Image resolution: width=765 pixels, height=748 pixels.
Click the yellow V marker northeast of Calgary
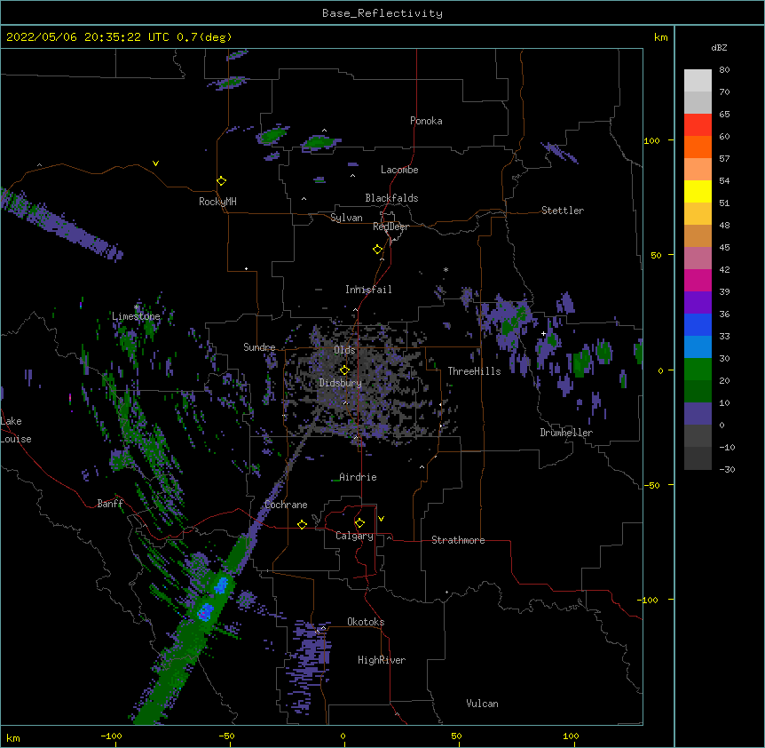[x=381, y=519]
